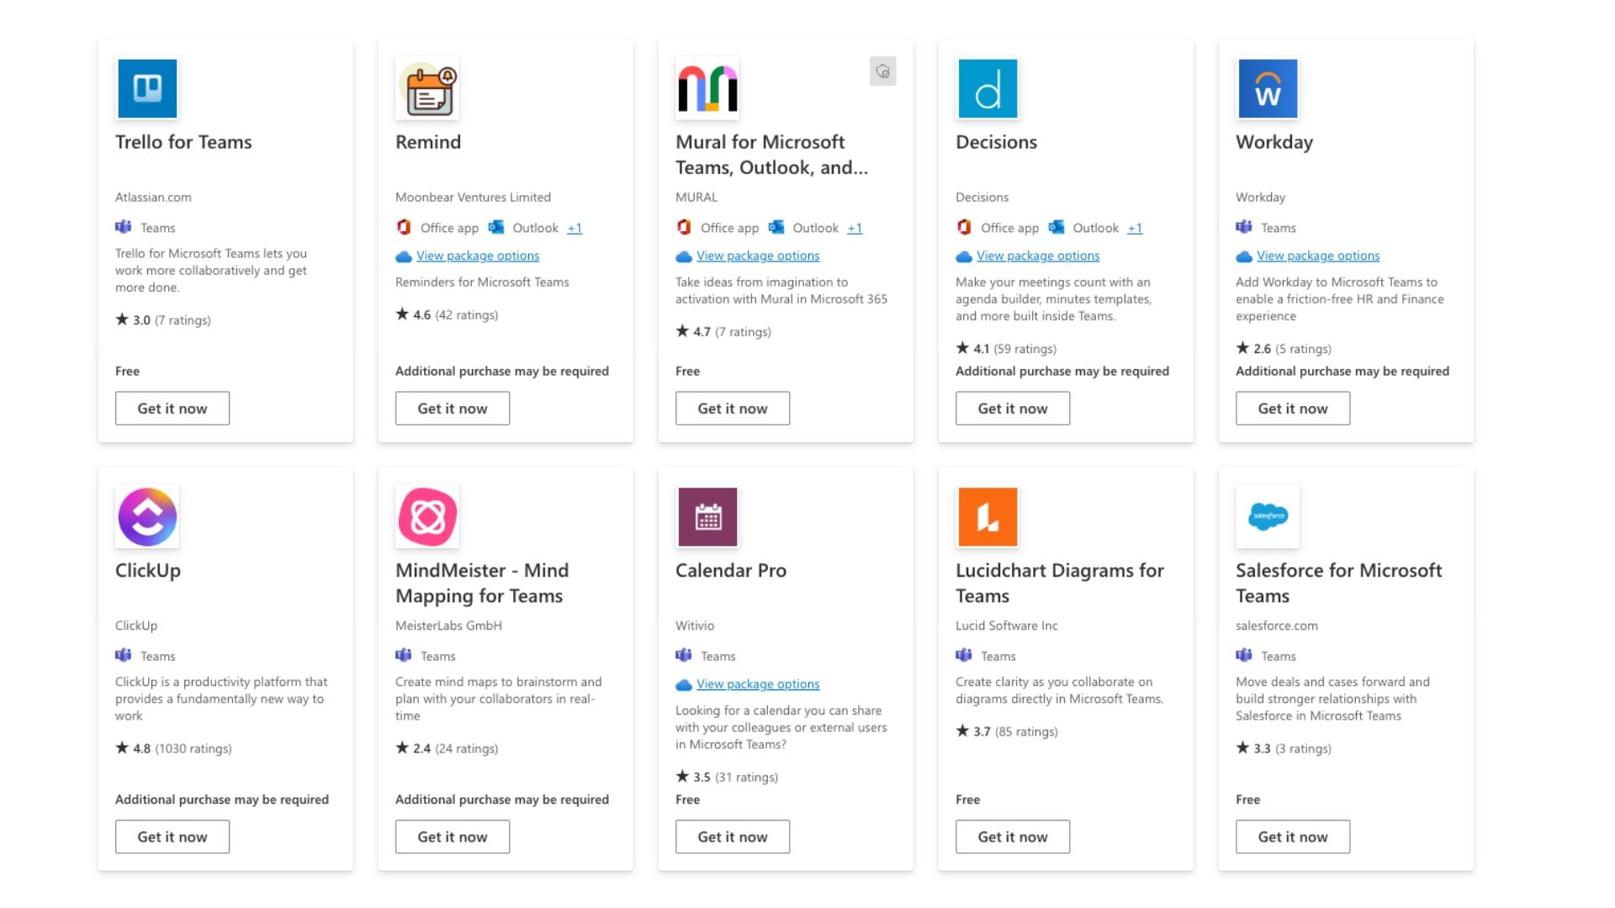Get the Lucidchart Diagrams app now
The height and width of the screenshot is (908, 1615).
tap(1013, 837)
